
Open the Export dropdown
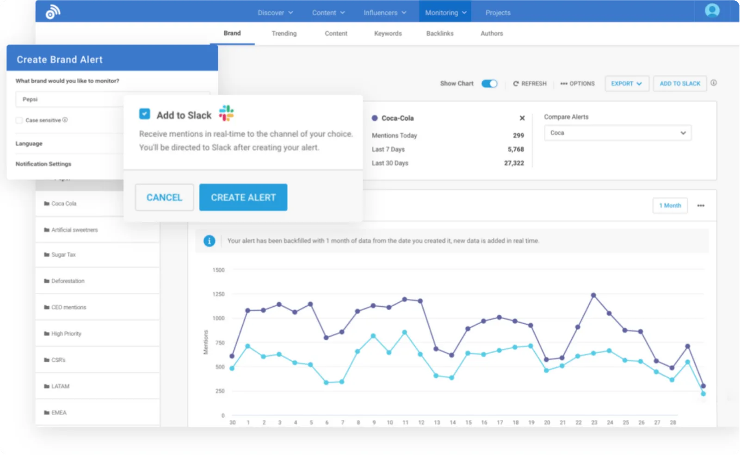626,84
